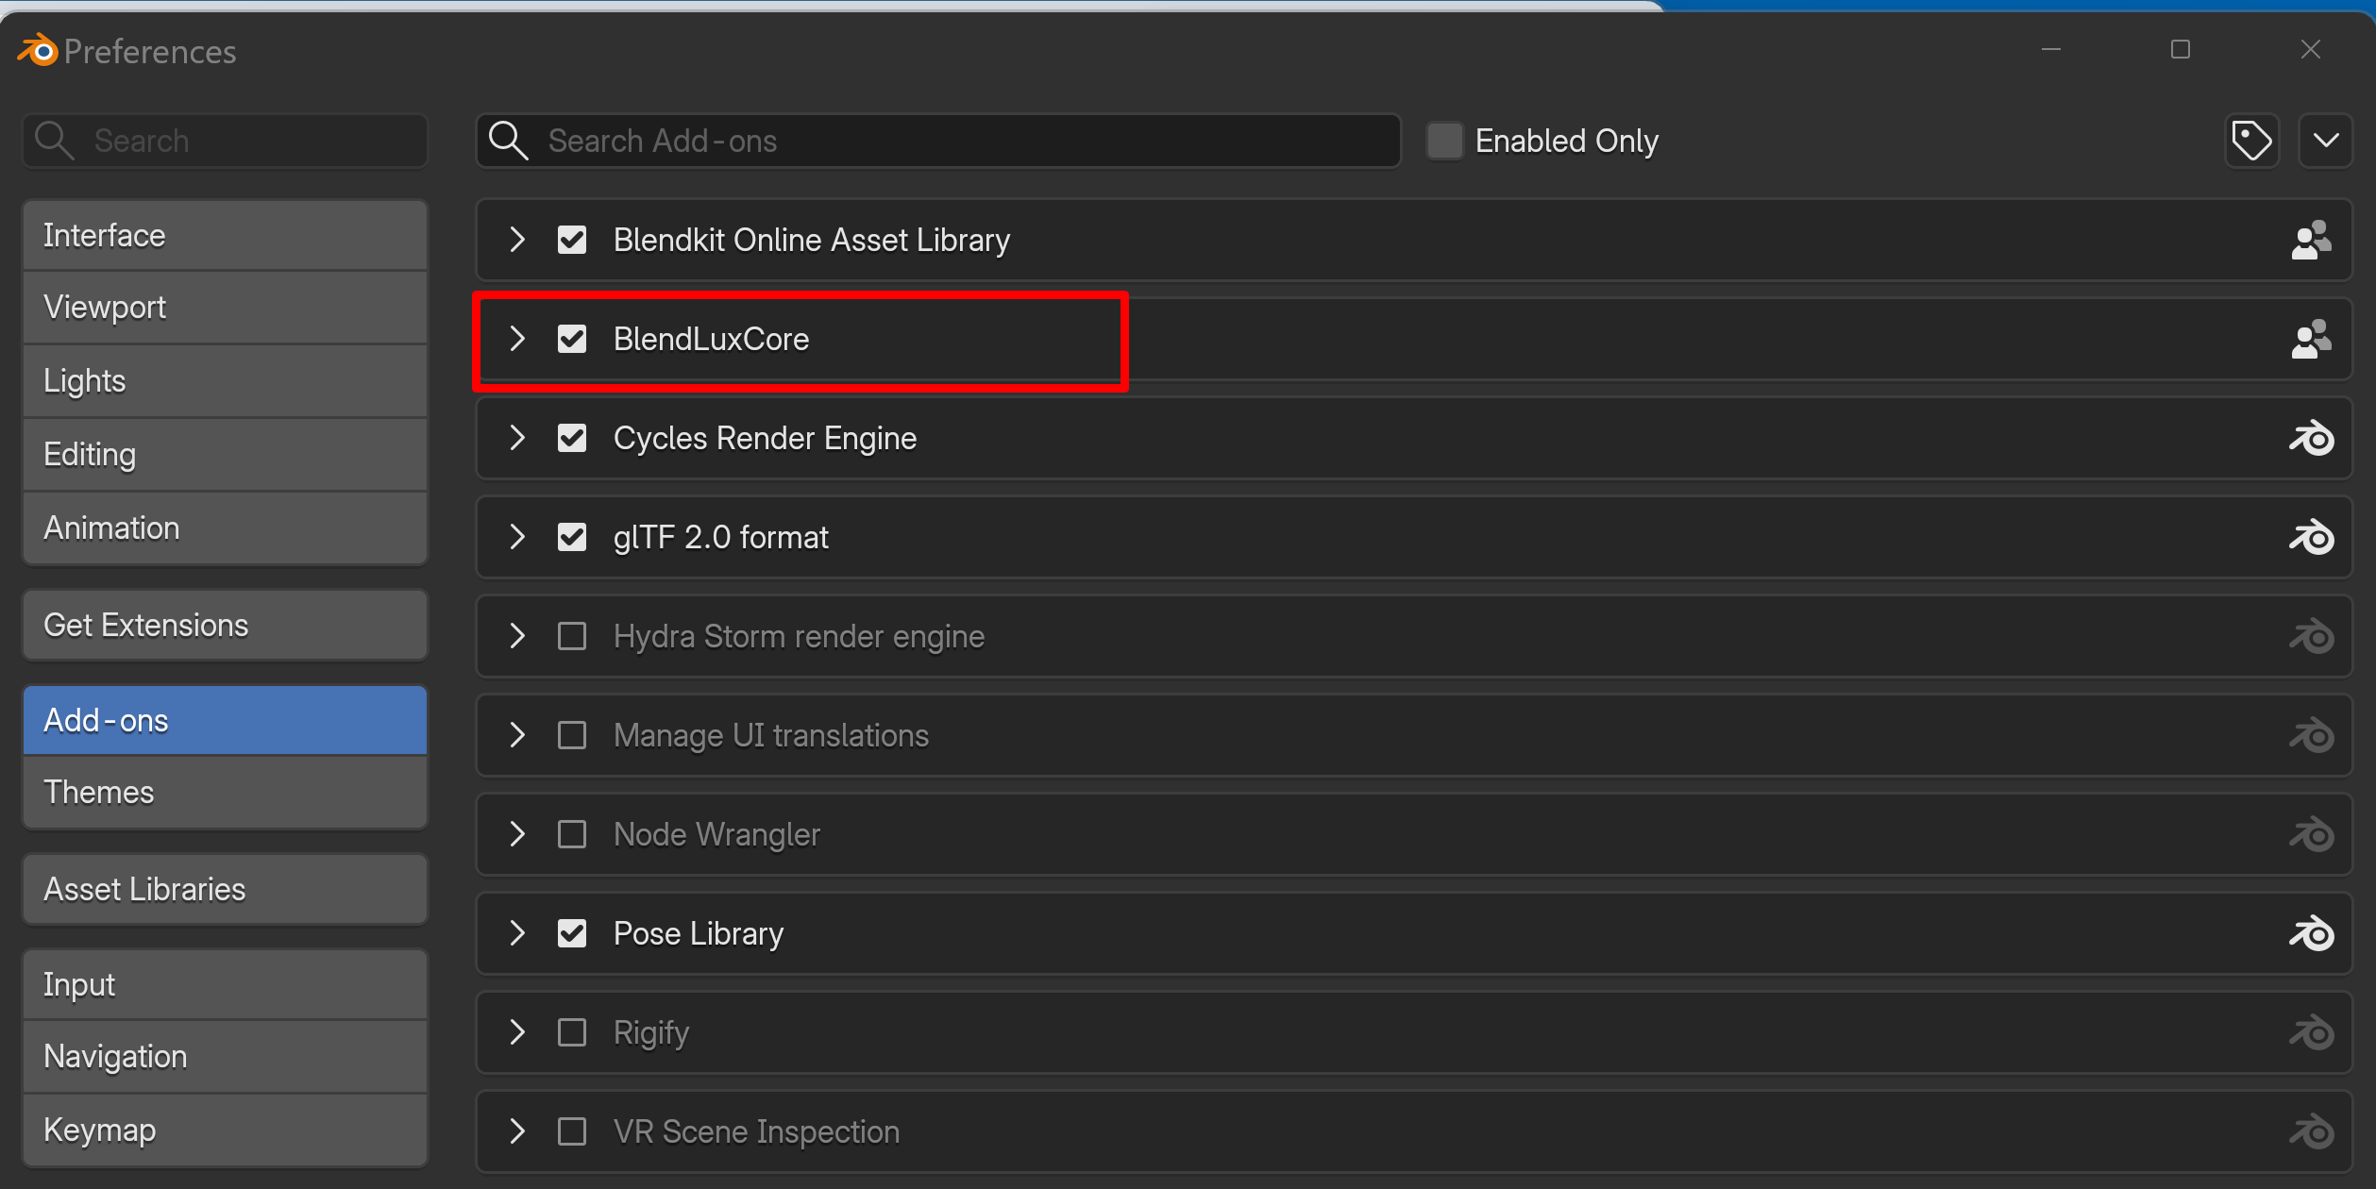The width and height of the screenshot is (2376, 1189).
Task: Click the Blender logo in title bar
Action: (x=39, y=49)
